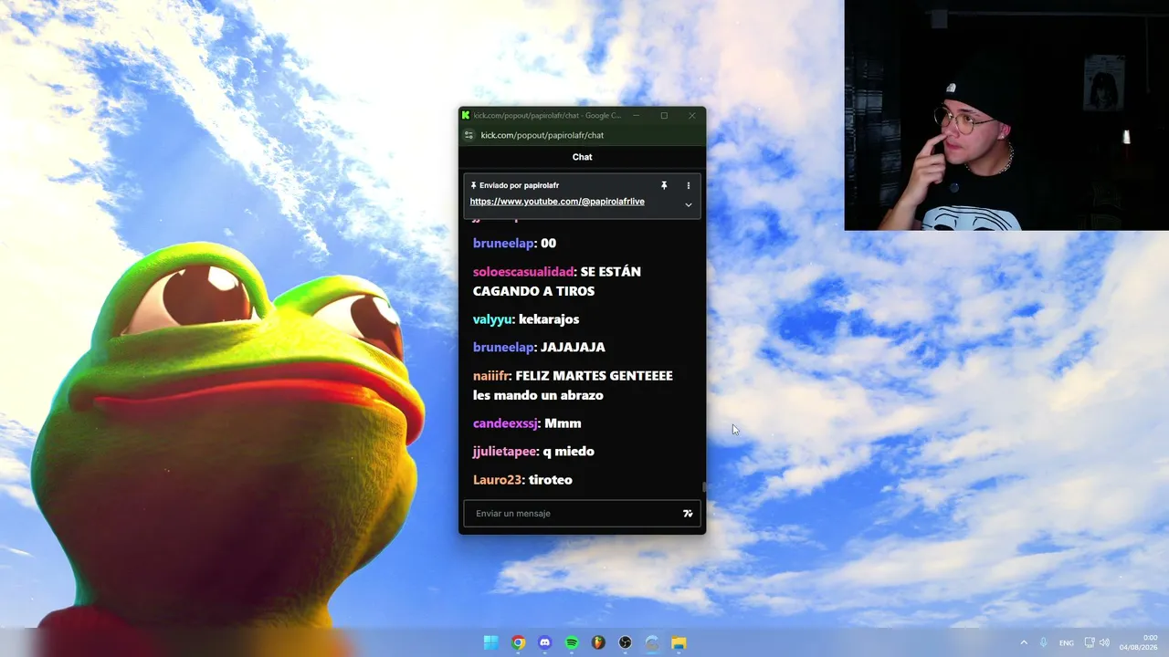Open OBS Studio from the taskbar
The width and height of the screenshot is (1169, 657).
(625, 642)
